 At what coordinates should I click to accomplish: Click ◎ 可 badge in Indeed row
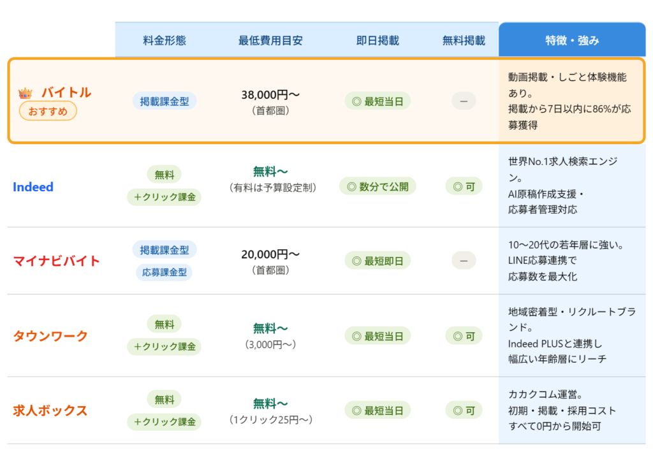(464, 187)
